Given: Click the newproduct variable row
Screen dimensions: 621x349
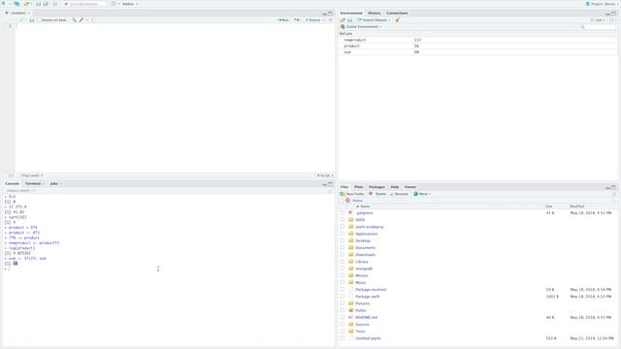Looking at the screenshot, I should click(x=477, y=40).
